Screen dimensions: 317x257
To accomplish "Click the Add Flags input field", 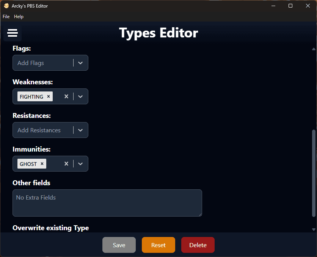I will coord(42,63).
